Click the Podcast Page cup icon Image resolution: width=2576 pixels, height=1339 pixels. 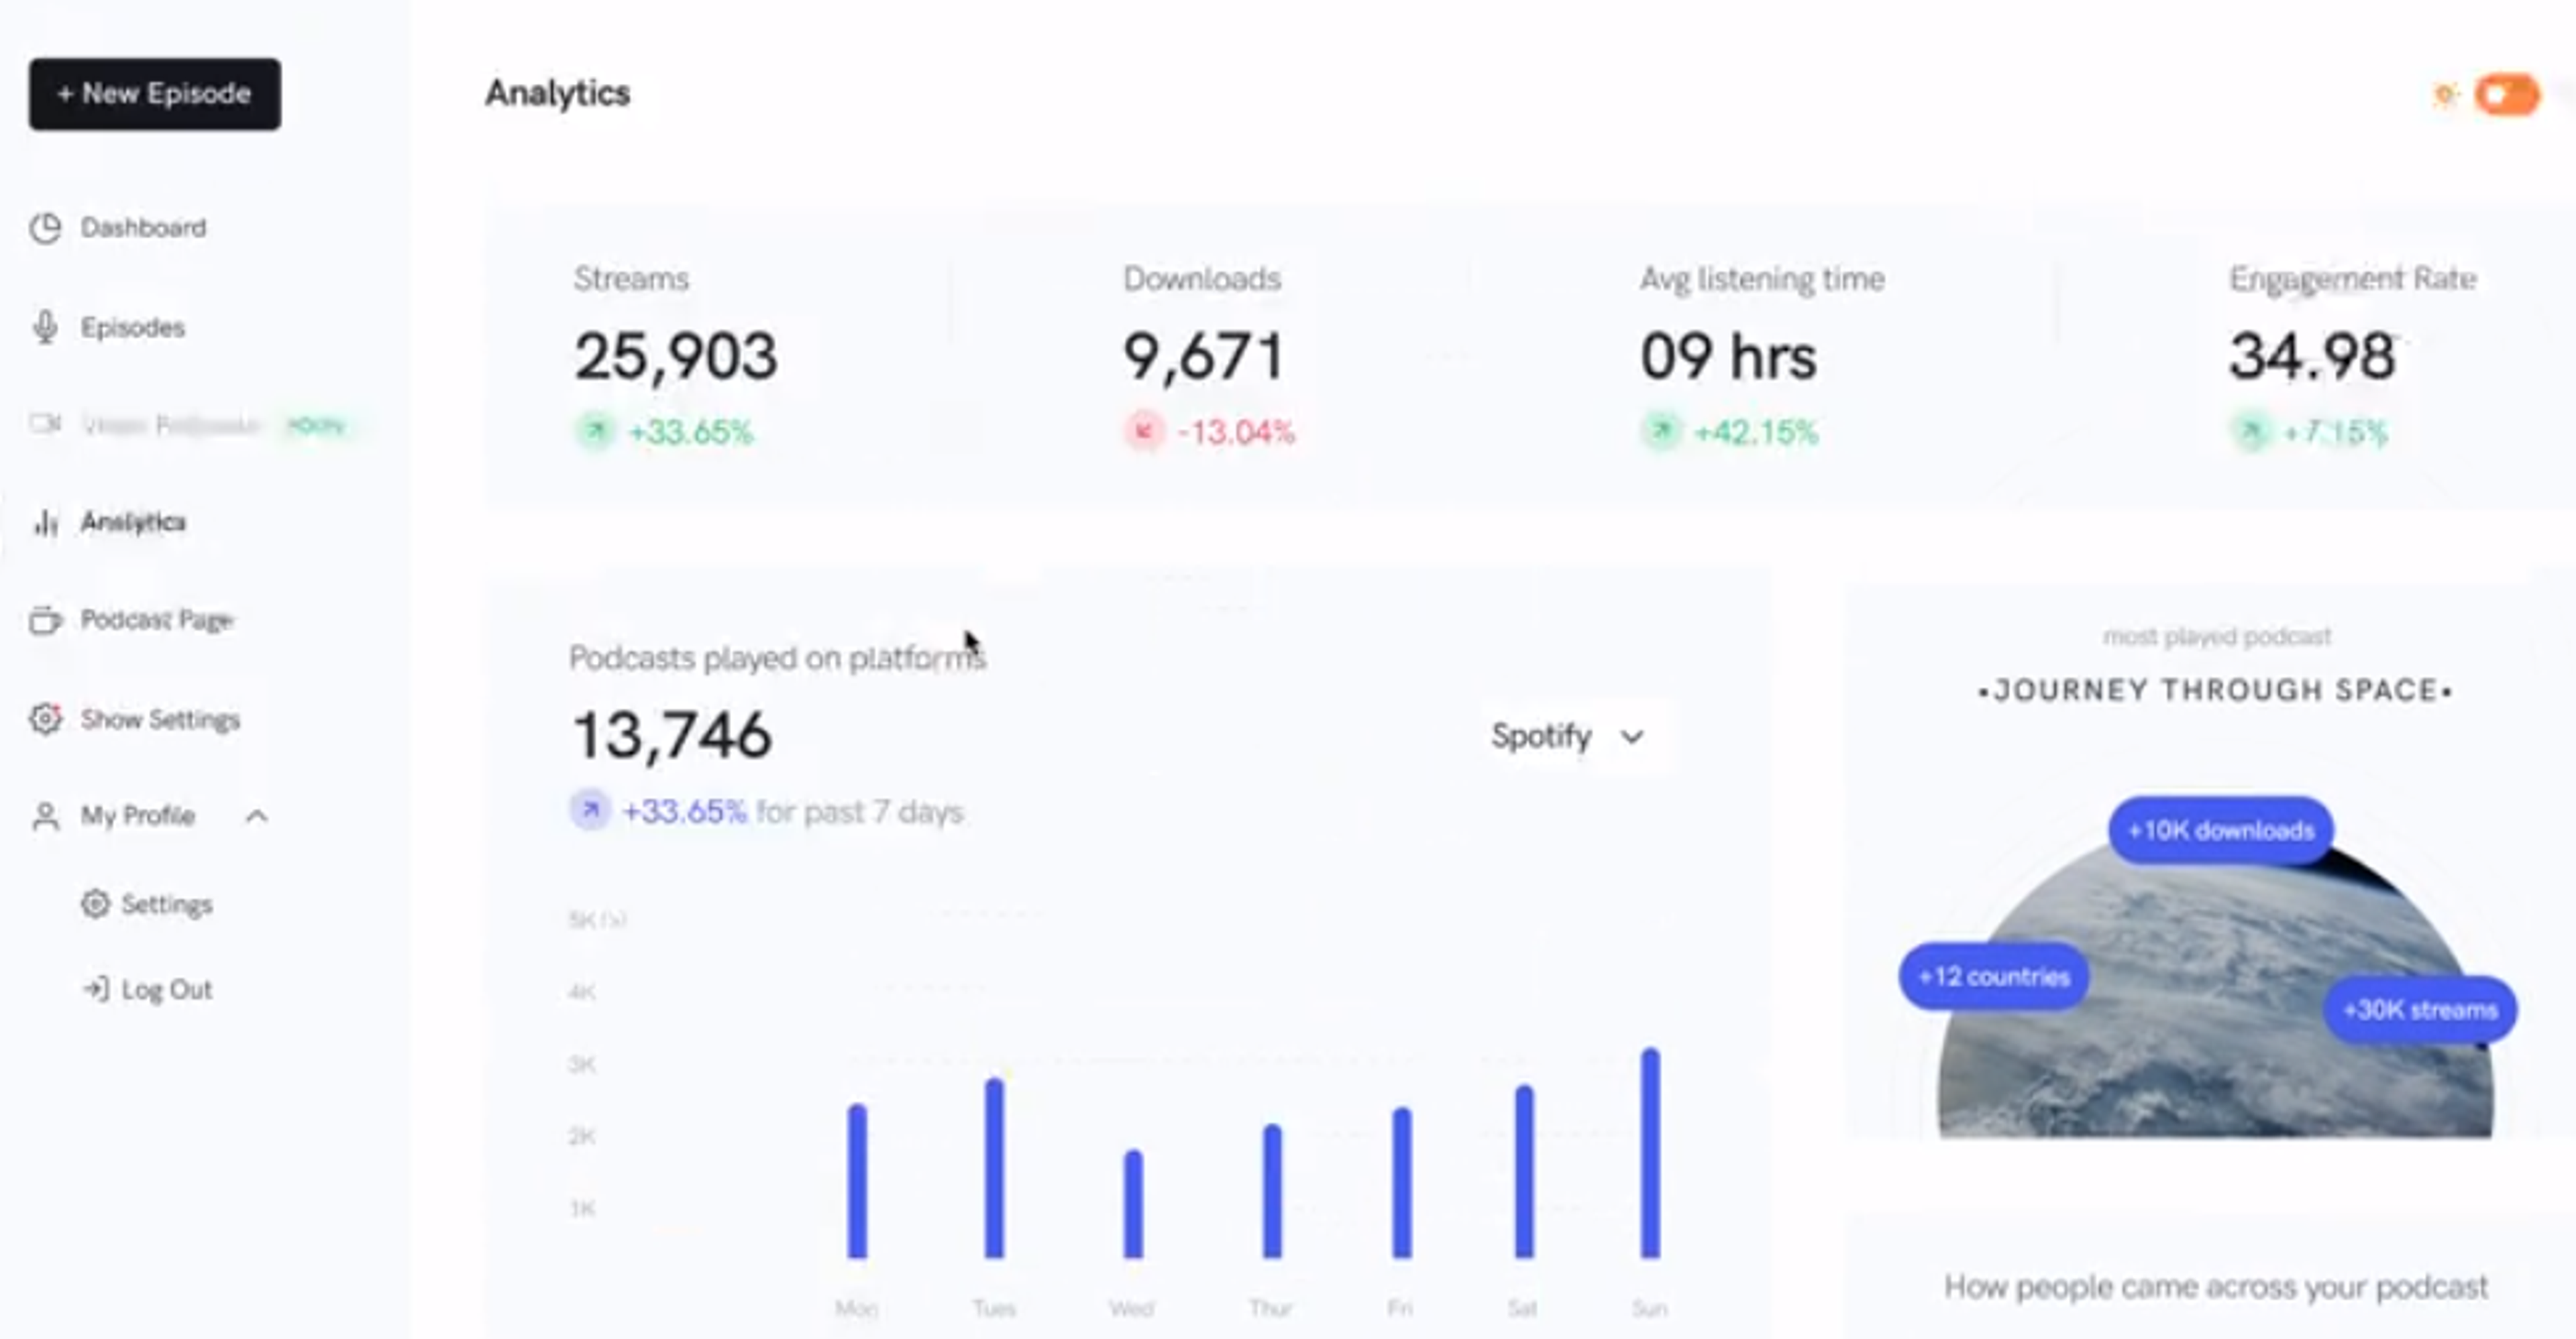(45, 620)
